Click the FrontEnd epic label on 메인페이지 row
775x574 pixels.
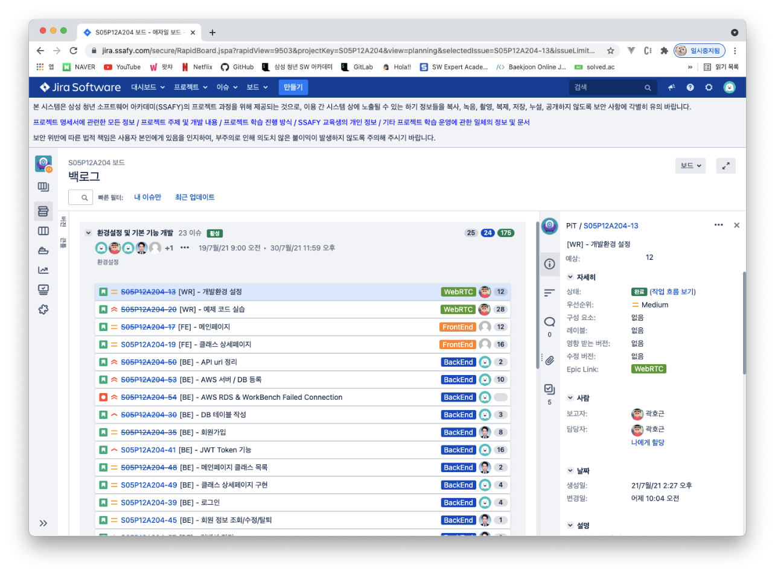point(458,327)
